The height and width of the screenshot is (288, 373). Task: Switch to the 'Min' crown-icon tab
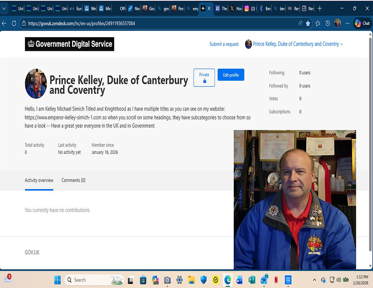[105, 9]
